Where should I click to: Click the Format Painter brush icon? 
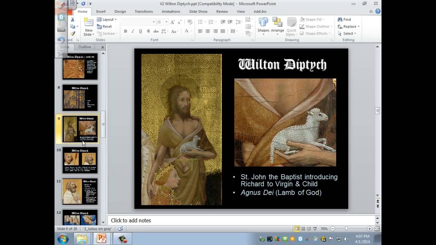(x=73, y=33)
